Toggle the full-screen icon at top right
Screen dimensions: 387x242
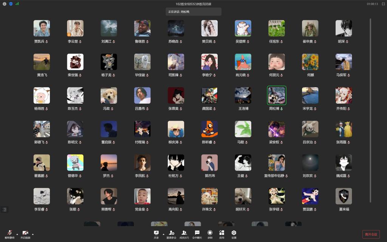382,4
